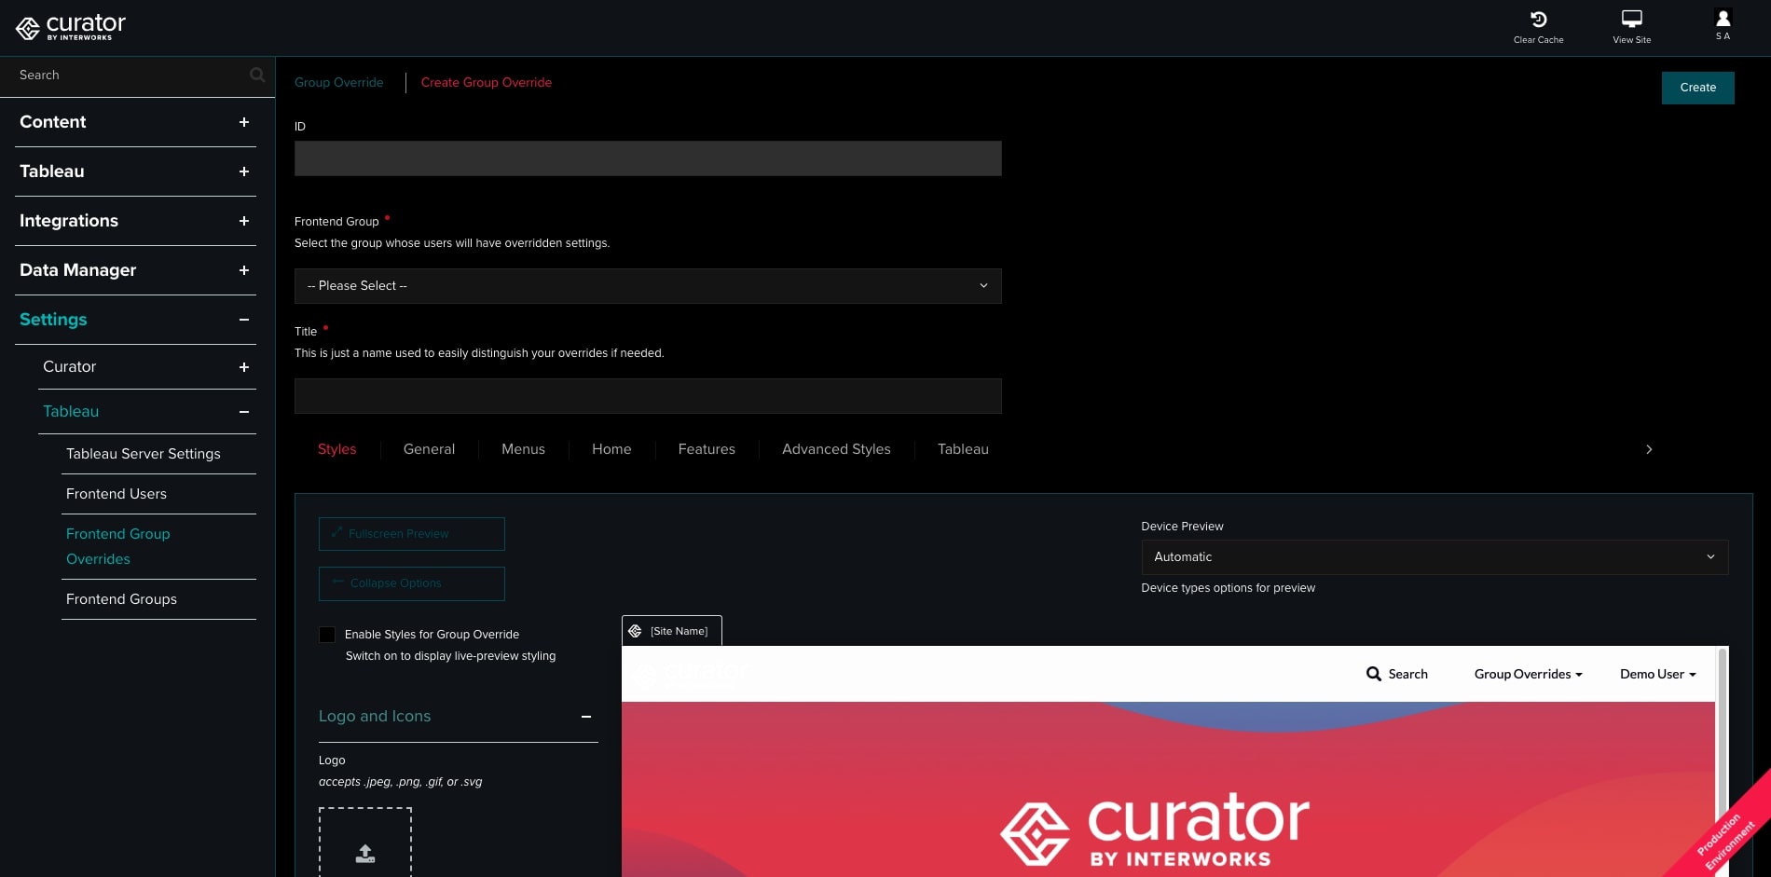Switch to the Advanced Styles tab
Screen dimensions: 1771x877
836,449
